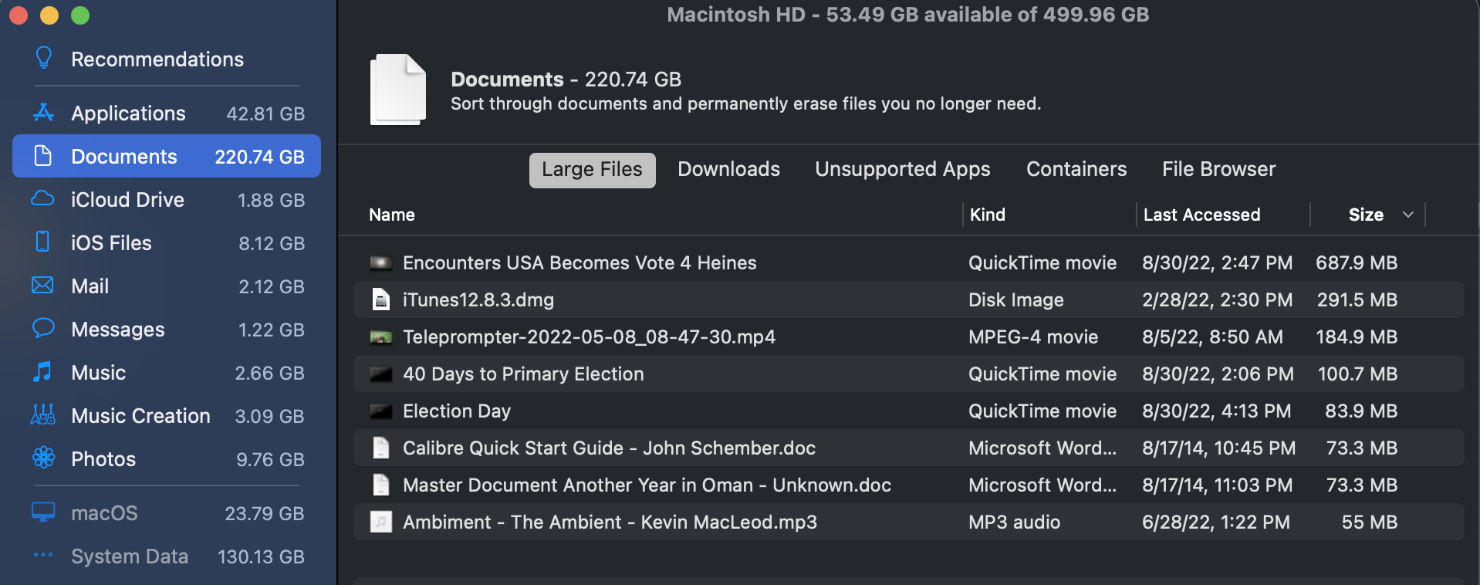Open iOS Files phone icon
Viewport: 1480px width, 585px height.
43,242
